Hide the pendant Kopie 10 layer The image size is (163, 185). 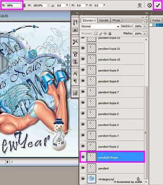tap(83, 59)
